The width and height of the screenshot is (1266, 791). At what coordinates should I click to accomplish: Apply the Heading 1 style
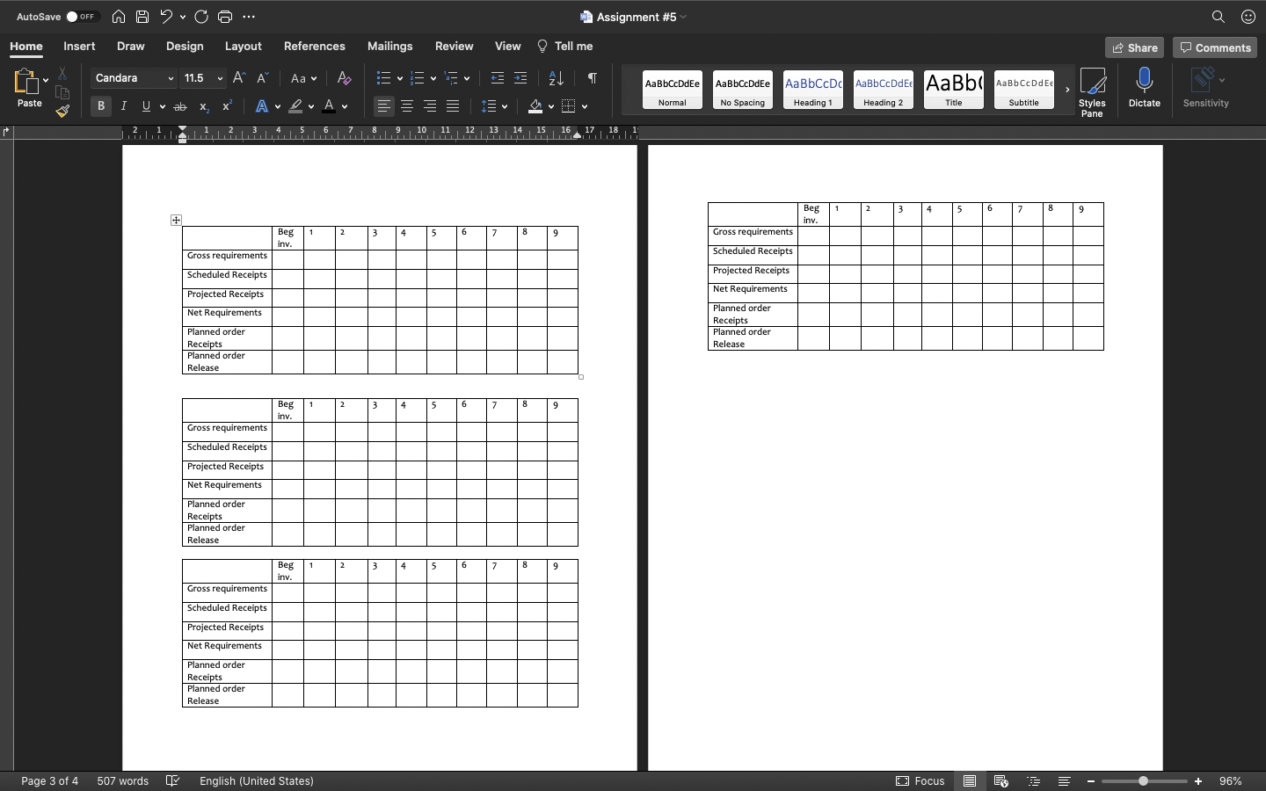tap(813, 90)
